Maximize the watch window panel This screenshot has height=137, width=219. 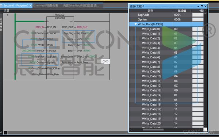202,6
